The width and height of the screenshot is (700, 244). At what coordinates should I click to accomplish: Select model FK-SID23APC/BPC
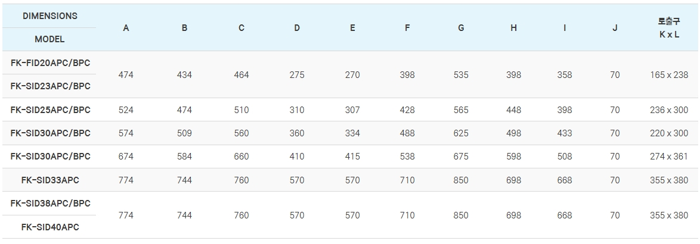tap(51, 86)
